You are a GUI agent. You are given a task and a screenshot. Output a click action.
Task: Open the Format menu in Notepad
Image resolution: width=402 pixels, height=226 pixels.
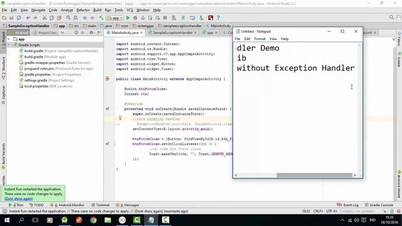pyautogui.click(x=259, y=39)
